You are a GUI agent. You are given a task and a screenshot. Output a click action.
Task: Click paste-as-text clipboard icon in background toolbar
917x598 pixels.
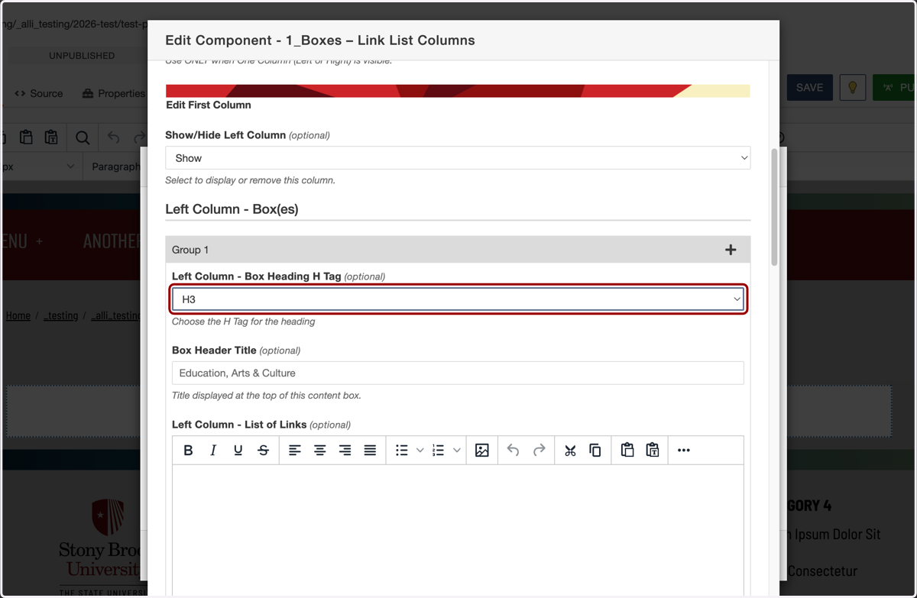pyautogui.click(x=51, y=137)
